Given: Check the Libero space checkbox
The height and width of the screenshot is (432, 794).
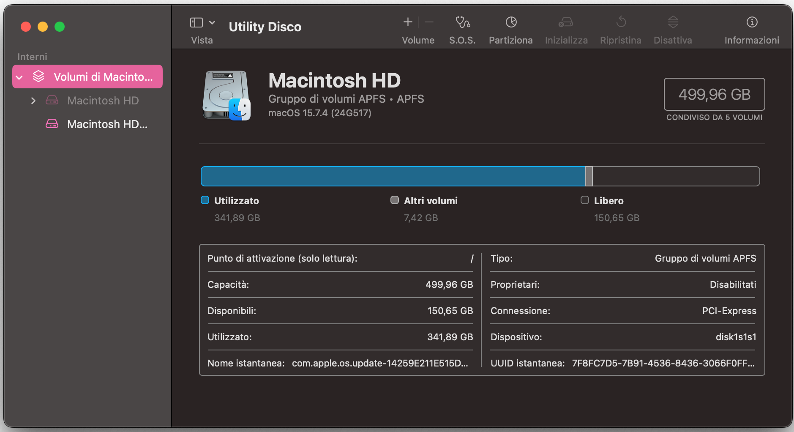Looking at the screenshot, I should [585, 200].
